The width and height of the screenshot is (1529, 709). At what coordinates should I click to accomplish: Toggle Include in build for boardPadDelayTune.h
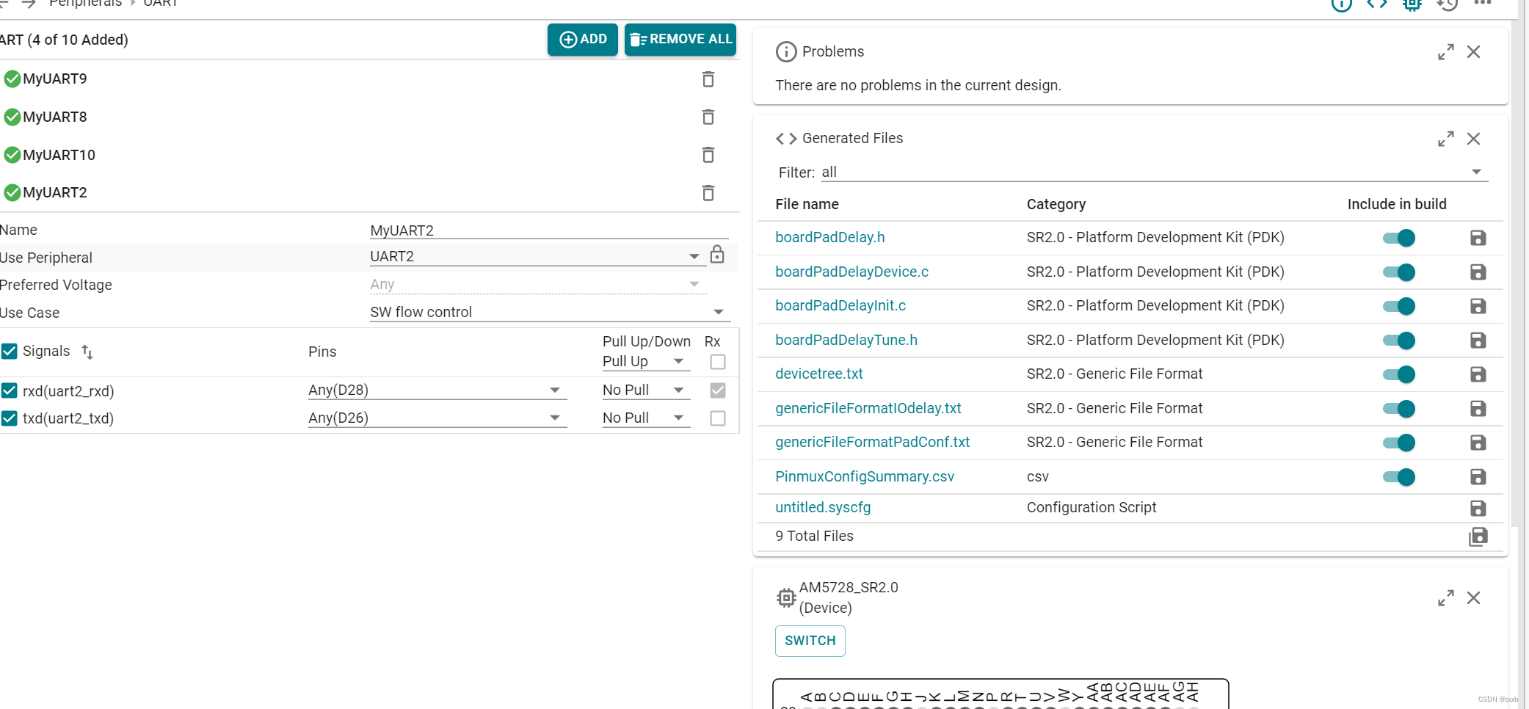tap(1399, 341)
